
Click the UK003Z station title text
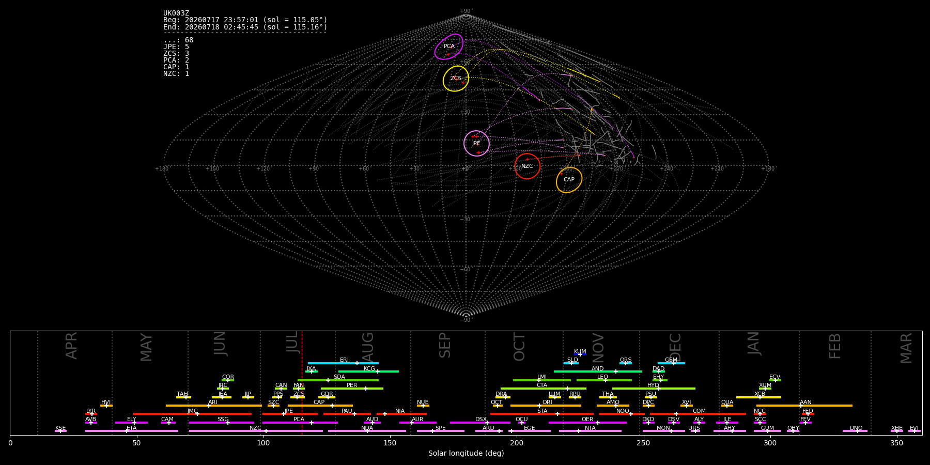(x=176, y=13)
